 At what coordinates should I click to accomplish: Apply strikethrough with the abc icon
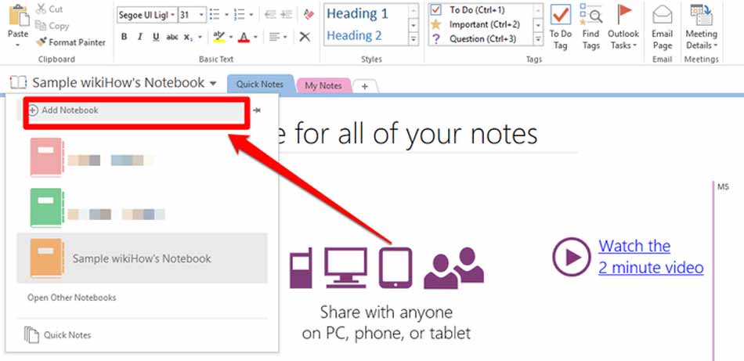pyautogui.click(x=172, y=37)
